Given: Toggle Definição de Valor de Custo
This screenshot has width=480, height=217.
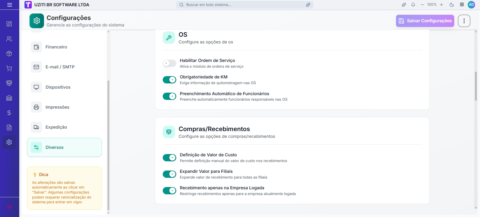Looking at the screenshot, I should pos(169,158).
